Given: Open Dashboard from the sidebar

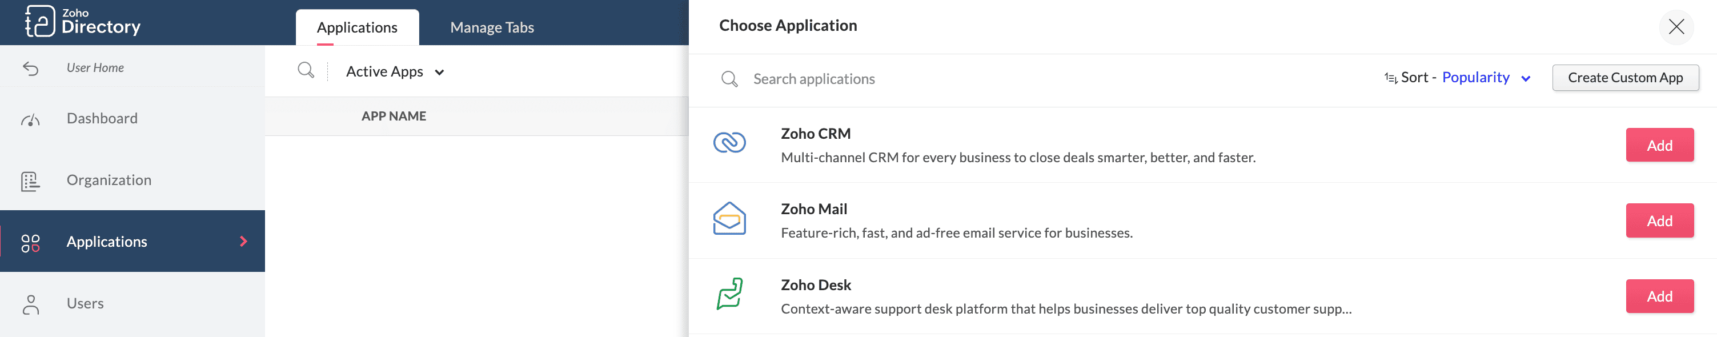Looking at the screenshot, I should [x=102, y=119].
